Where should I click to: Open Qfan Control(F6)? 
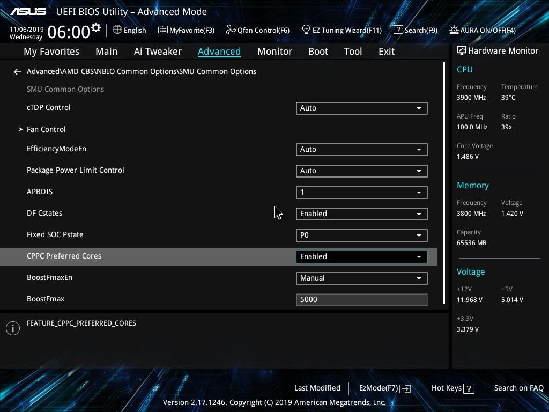258,30
